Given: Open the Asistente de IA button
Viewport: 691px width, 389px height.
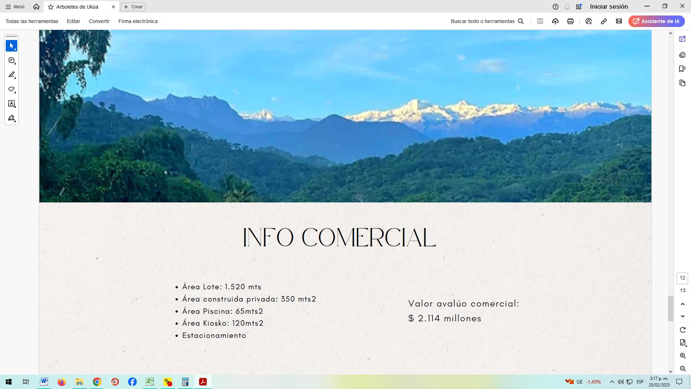Looking at the screenshot, I should click(x=656, y=21).
